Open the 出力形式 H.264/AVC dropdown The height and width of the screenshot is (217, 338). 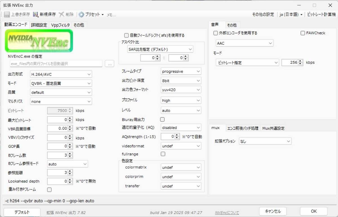[61, 74]
